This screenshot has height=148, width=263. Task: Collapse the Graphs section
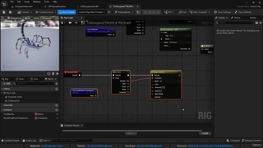coord(2,89)
